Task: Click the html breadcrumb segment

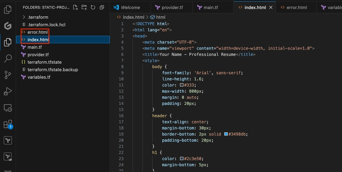Action: [x=161, y=17]
